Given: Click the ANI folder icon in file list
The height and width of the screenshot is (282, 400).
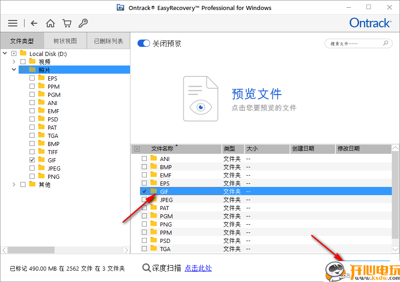Looking at the screenshot, I should click(x=154, y=158).
